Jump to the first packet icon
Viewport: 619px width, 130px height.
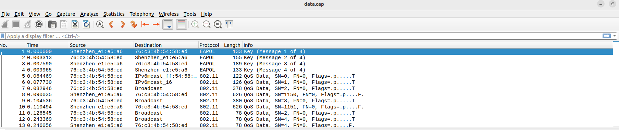pos(145,24)
